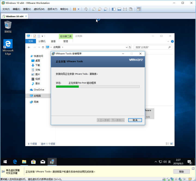
Task: Open recent locations dropdown arrow
Action: click(x=39, y=47)
